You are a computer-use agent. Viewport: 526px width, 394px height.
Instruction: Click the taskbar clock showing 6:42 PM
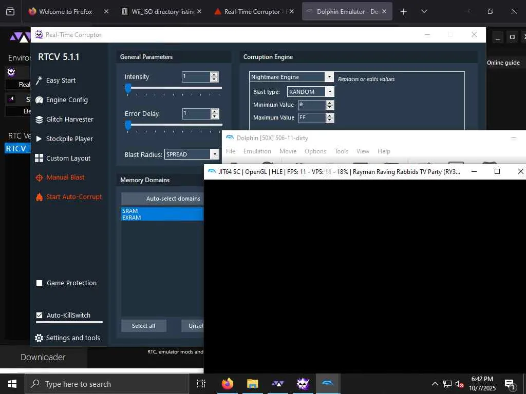[x=482, y=384]
